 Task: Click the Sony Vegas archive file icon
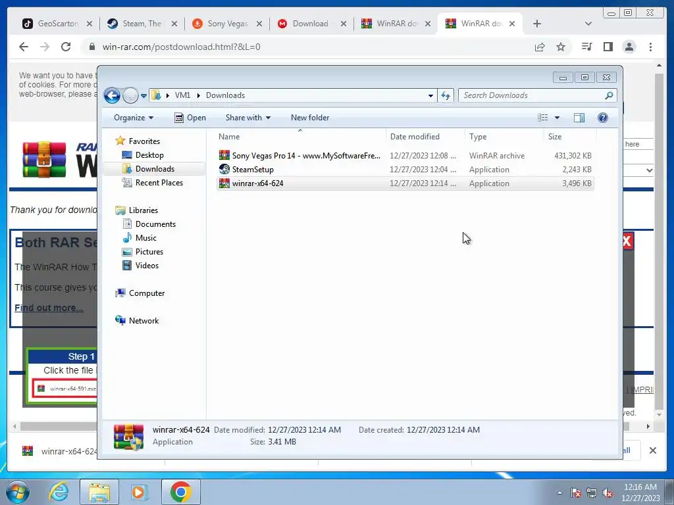pos(224,155)
